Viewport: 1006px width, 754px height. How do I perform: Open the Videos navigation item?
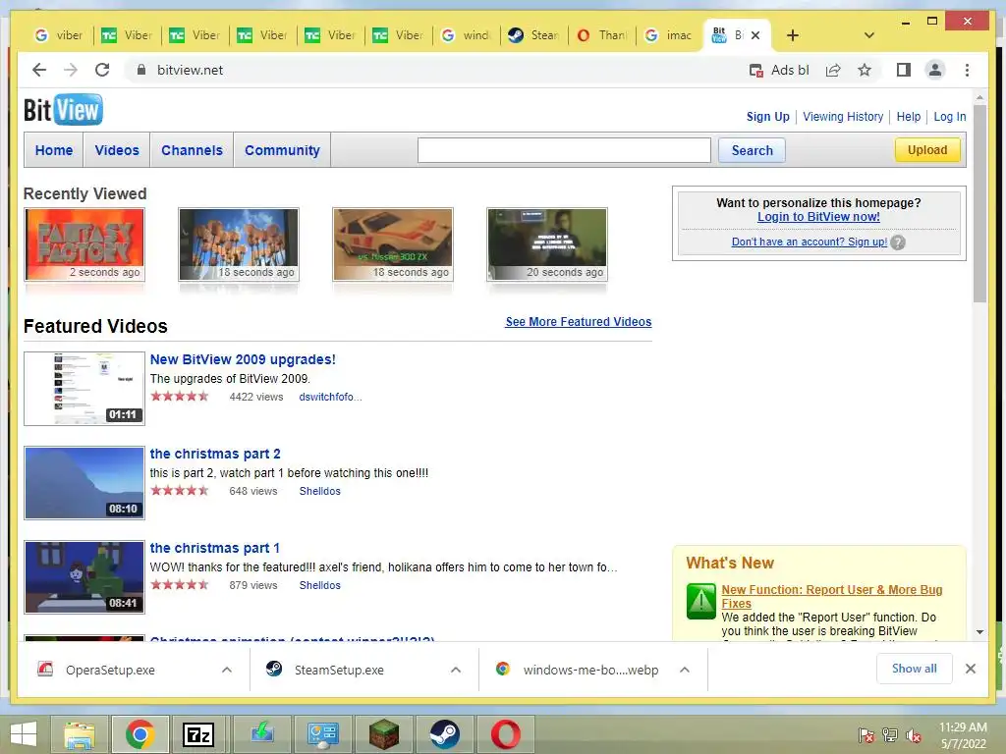[x=117, y=150]
